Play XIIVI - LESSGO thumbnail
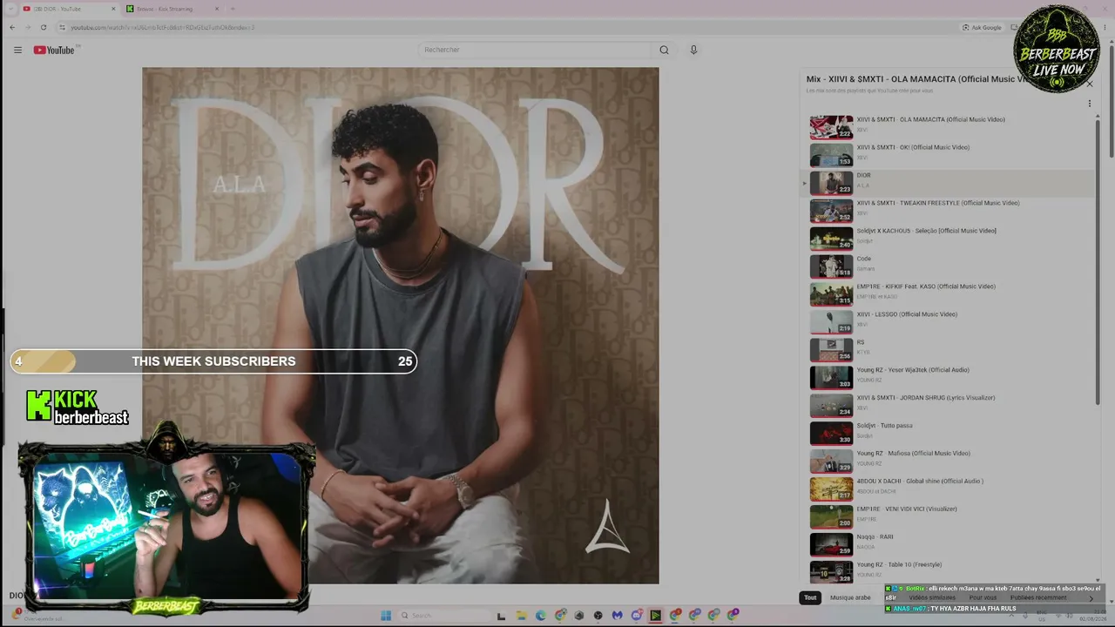The image size is (1115, 627). point(831,322)
